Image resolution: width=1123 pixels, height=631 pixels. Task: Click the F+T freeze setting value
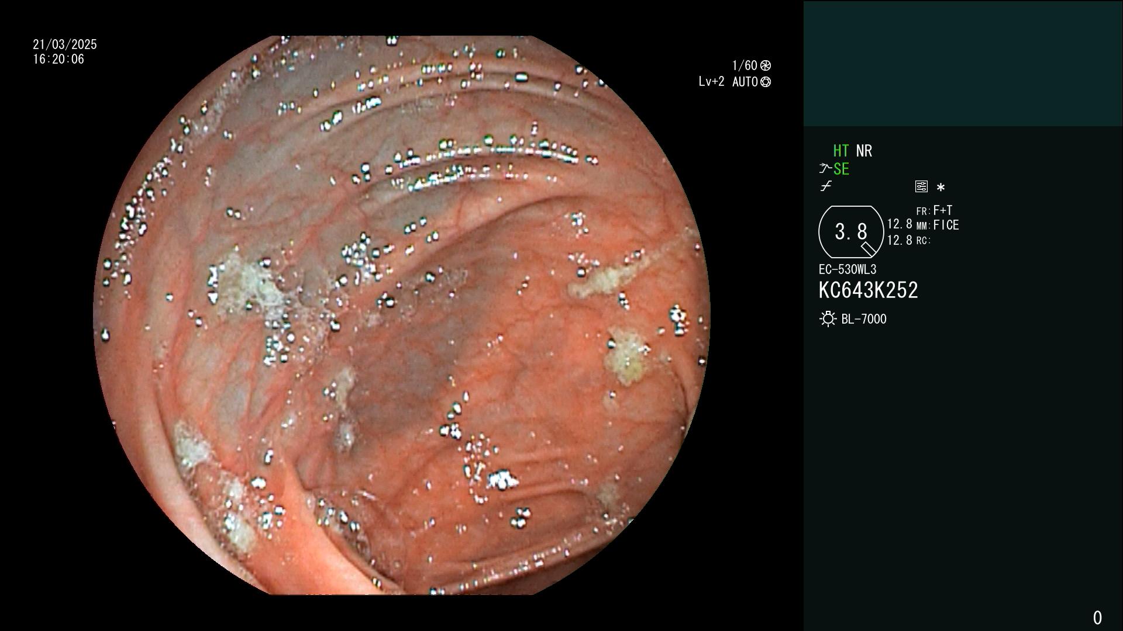tap(943, 210)
